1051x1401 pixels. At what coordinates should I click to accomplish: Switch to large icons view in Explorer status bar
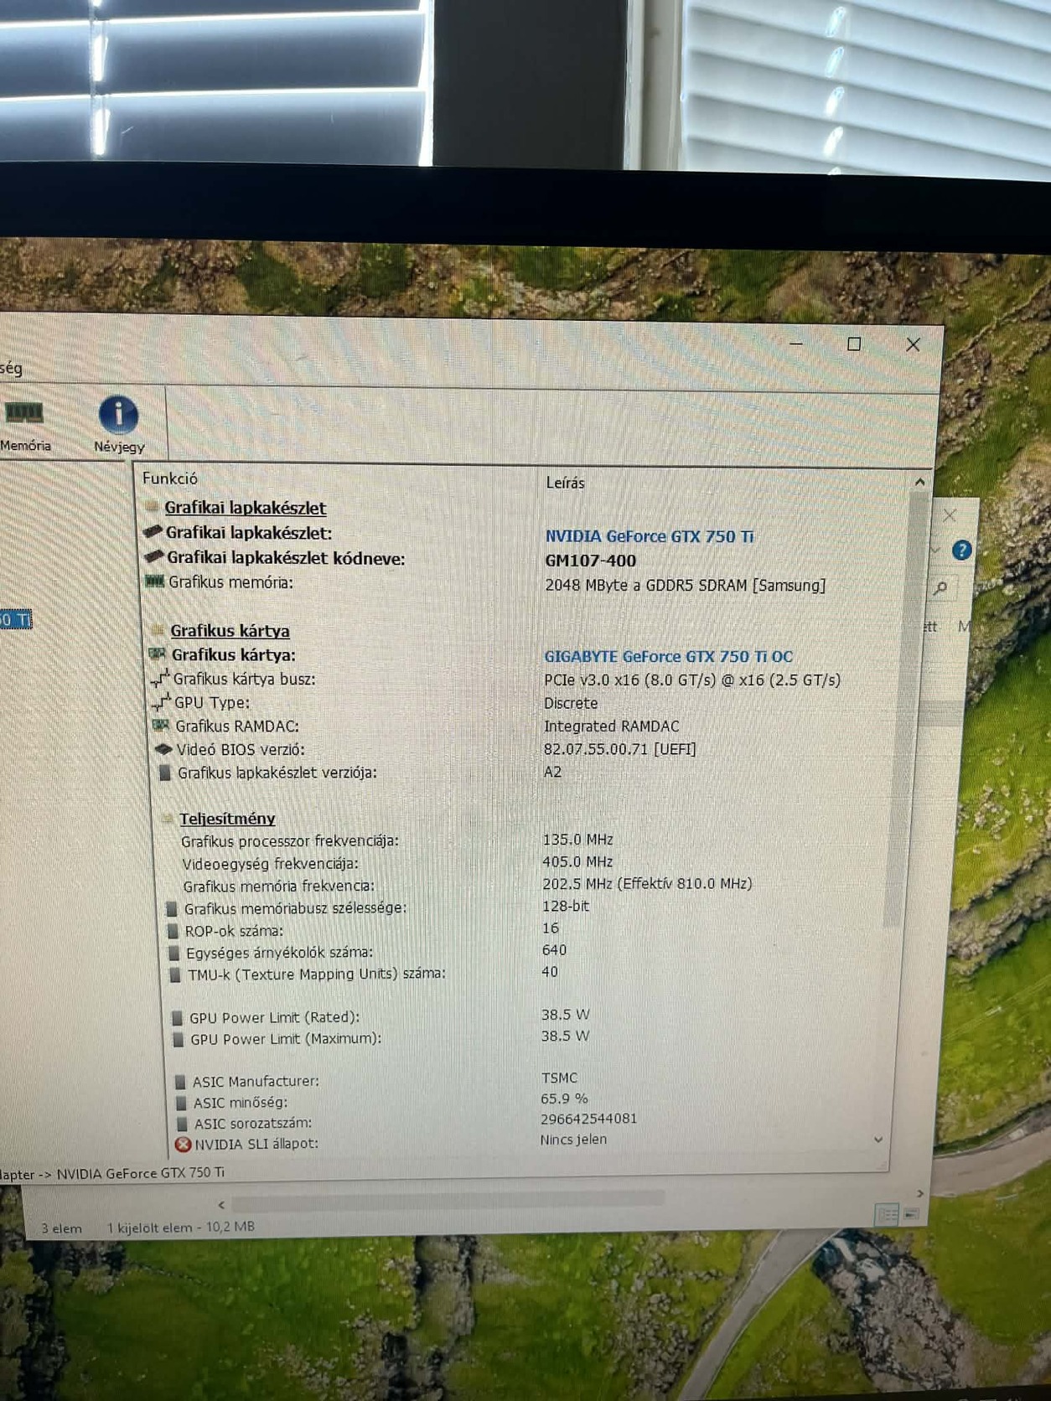912,1214
